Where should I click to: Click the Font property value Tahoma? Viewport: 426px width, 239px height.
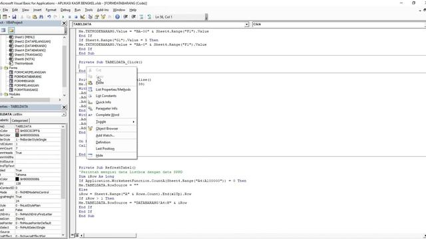click(x=37, y=175)
